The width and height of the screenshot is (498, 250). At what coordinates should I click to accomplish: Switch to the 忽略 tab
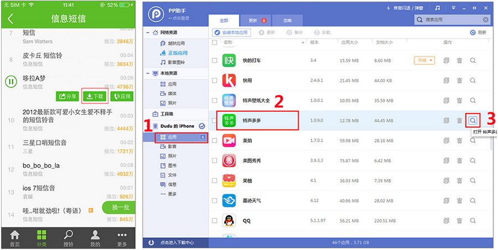tap(287, 20)
